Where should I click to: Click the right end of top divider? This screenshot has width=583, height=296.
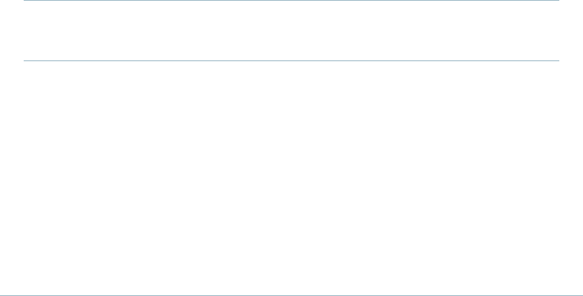557,1
